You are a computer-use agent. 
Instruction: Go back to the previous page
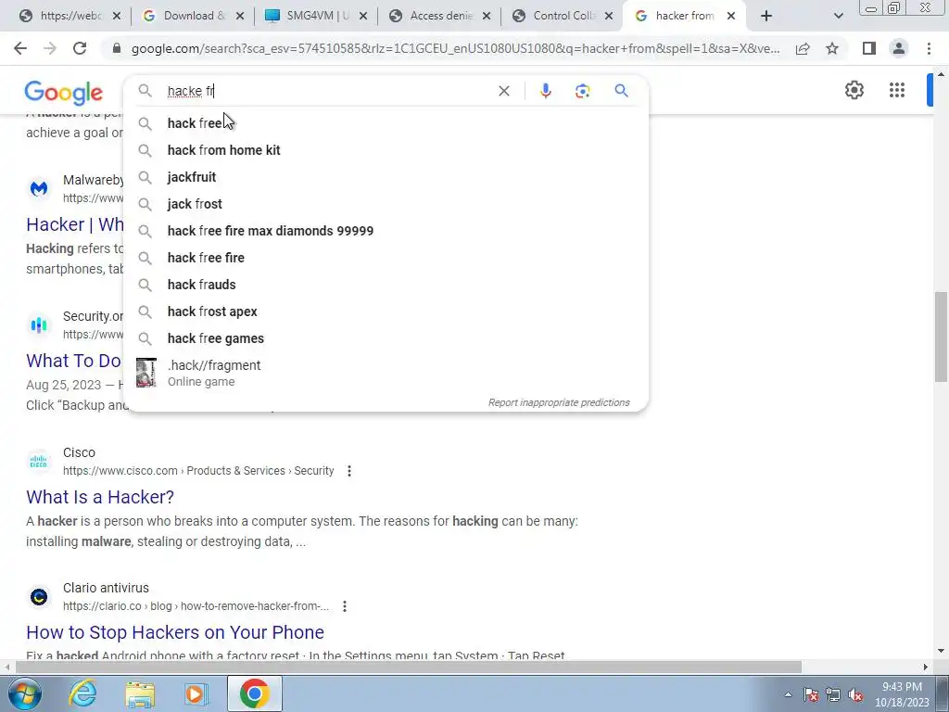click(x=20, y=48)
